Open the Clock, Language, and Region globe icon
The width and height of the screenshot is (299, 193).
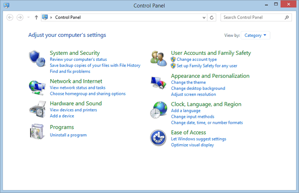[158, 110]
